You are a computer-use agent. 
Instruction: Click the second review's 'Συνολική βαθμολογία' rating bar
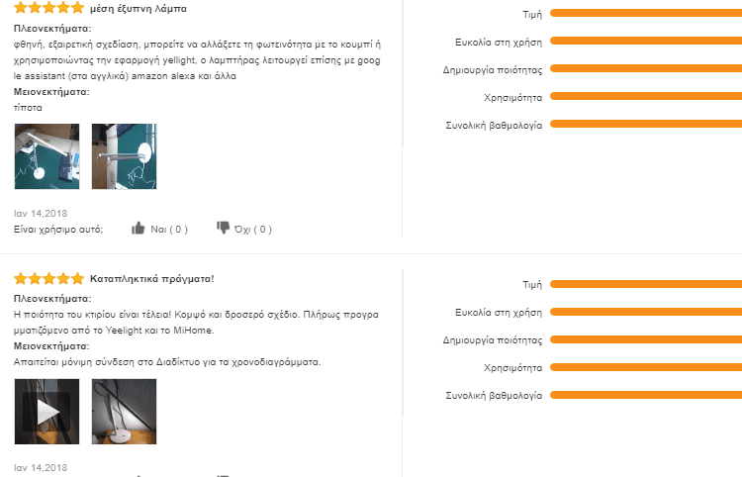click(645, 395)
